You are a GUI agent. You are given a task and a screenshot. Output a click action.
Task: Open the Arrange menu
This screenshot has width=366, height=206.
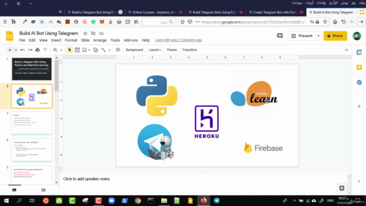(100, 40)
